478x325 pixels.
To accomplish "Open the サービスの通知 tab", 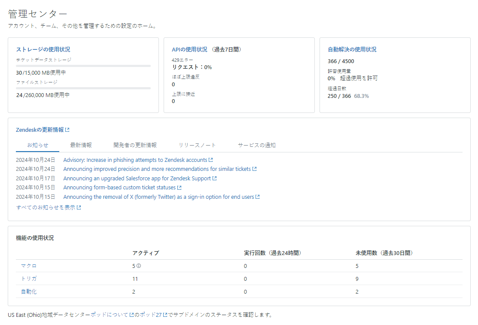I will coord(256,145).
